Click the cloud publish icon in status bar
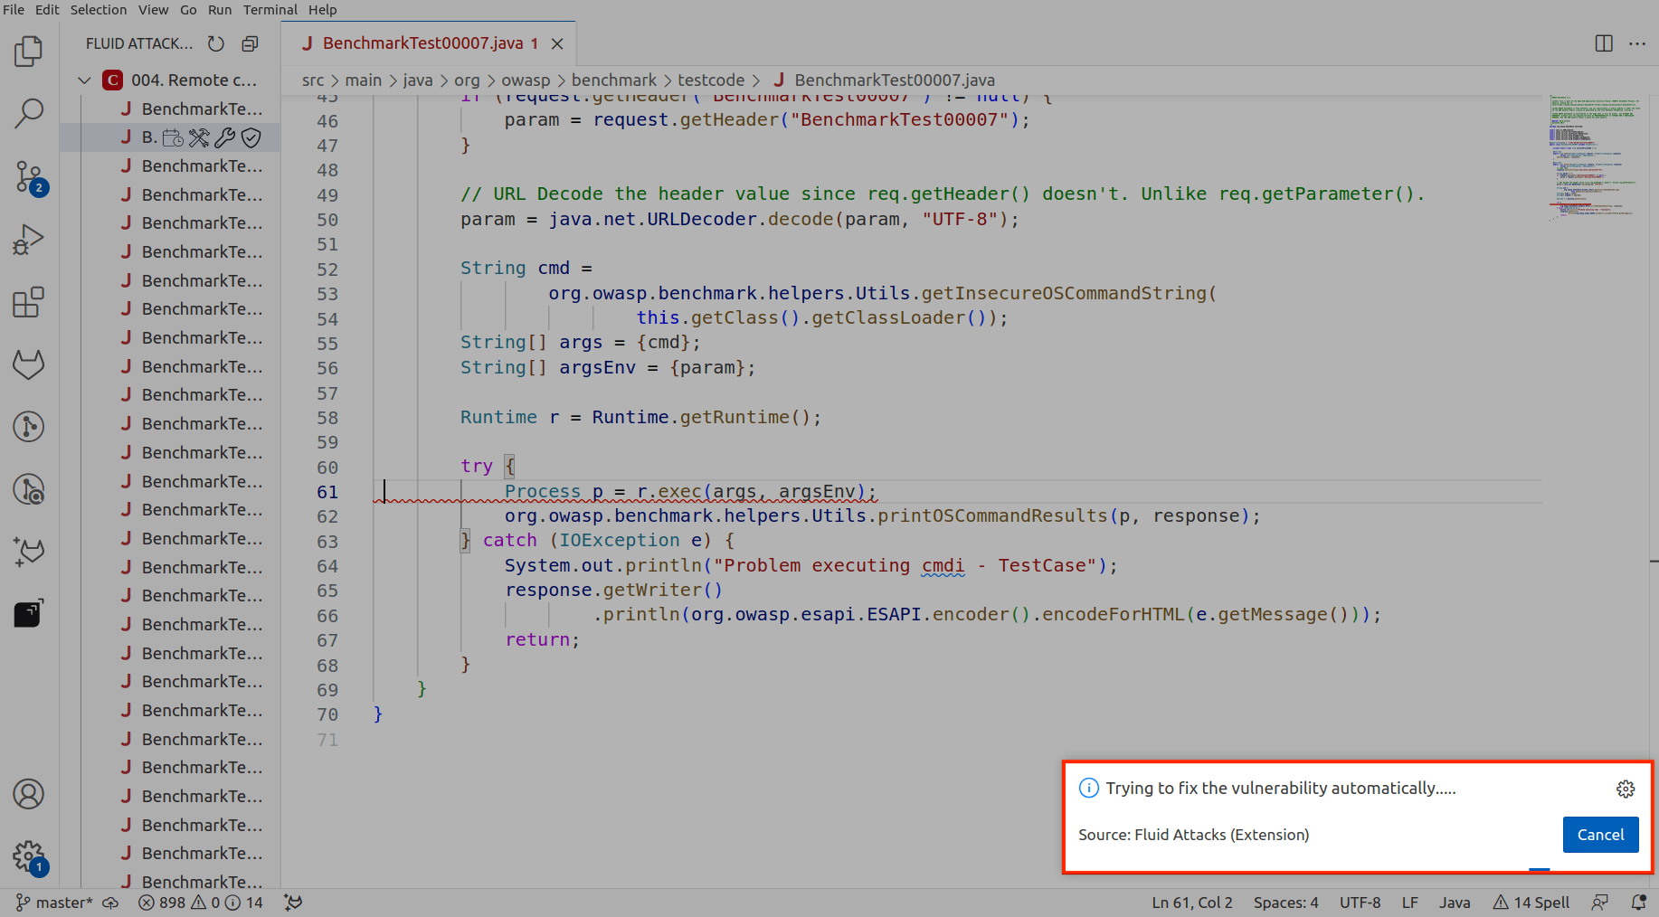The image size is (1659, 917). click(x=110, y=903)
